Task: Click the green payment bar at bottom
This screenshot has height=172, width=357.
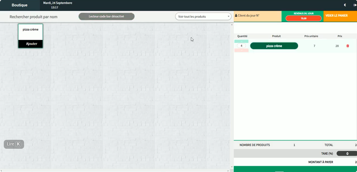Action: (295, 169)
